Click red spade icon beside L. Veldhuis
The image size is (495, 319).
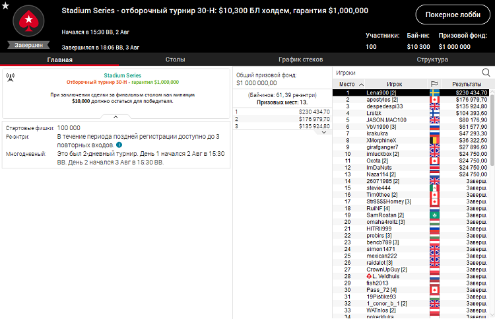(369, 276)
